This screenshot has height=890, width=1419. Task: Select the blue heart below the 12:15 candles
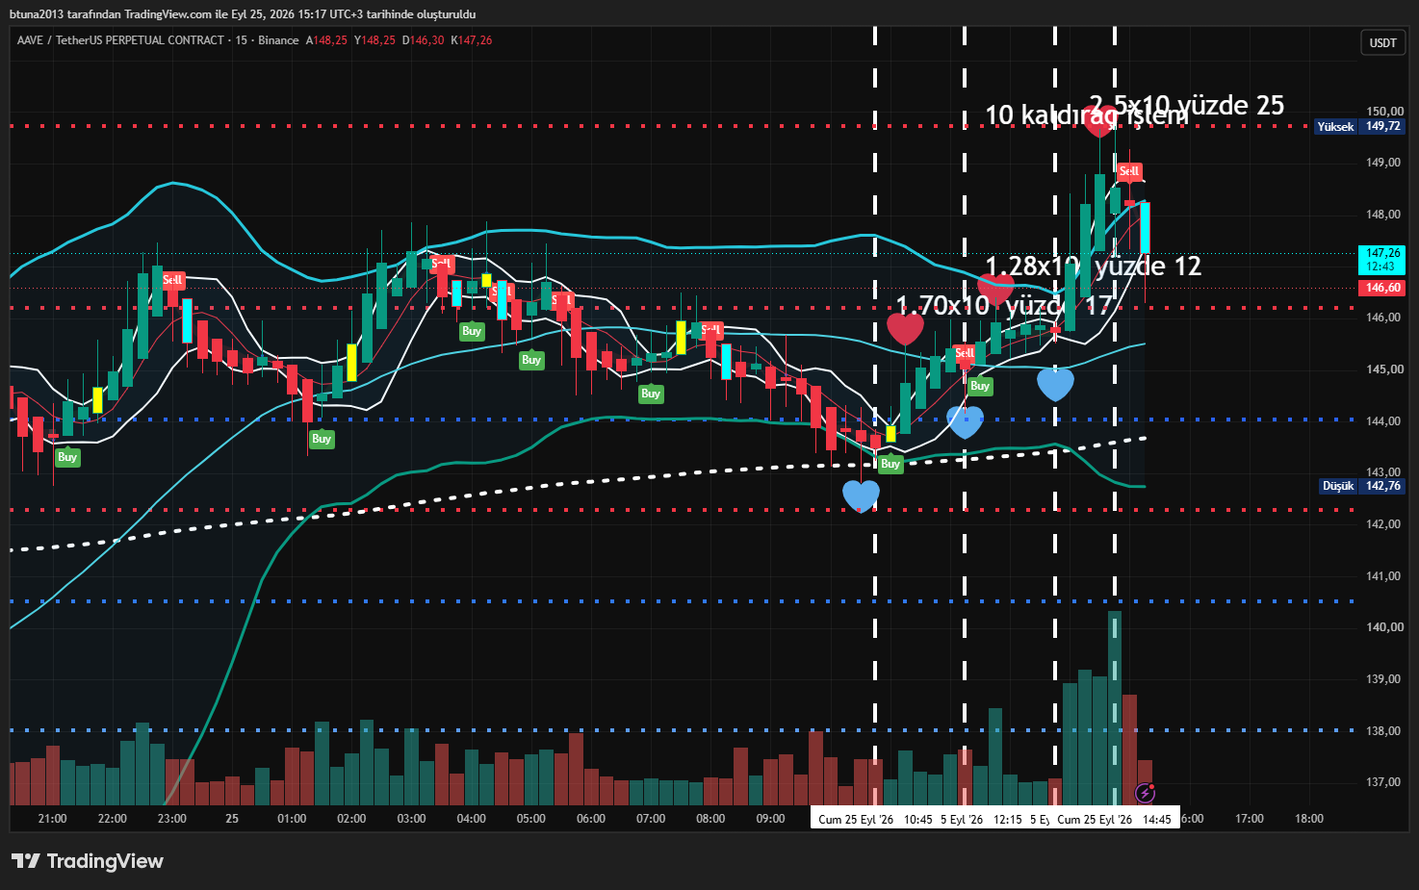point(1055,385)
